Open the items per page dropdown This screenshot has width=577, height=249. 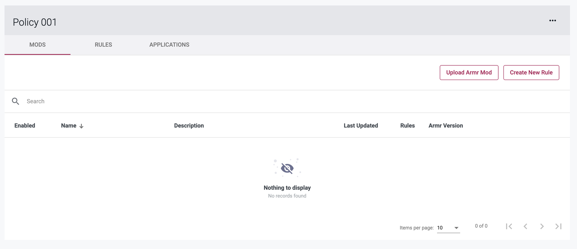[x=448, y=228]
